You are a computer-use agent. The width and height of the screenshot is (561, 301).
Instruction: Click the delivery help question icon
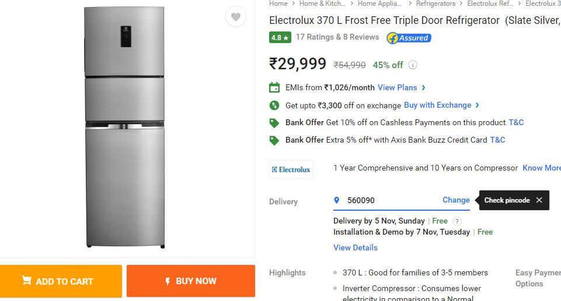[x=457, y=221]
